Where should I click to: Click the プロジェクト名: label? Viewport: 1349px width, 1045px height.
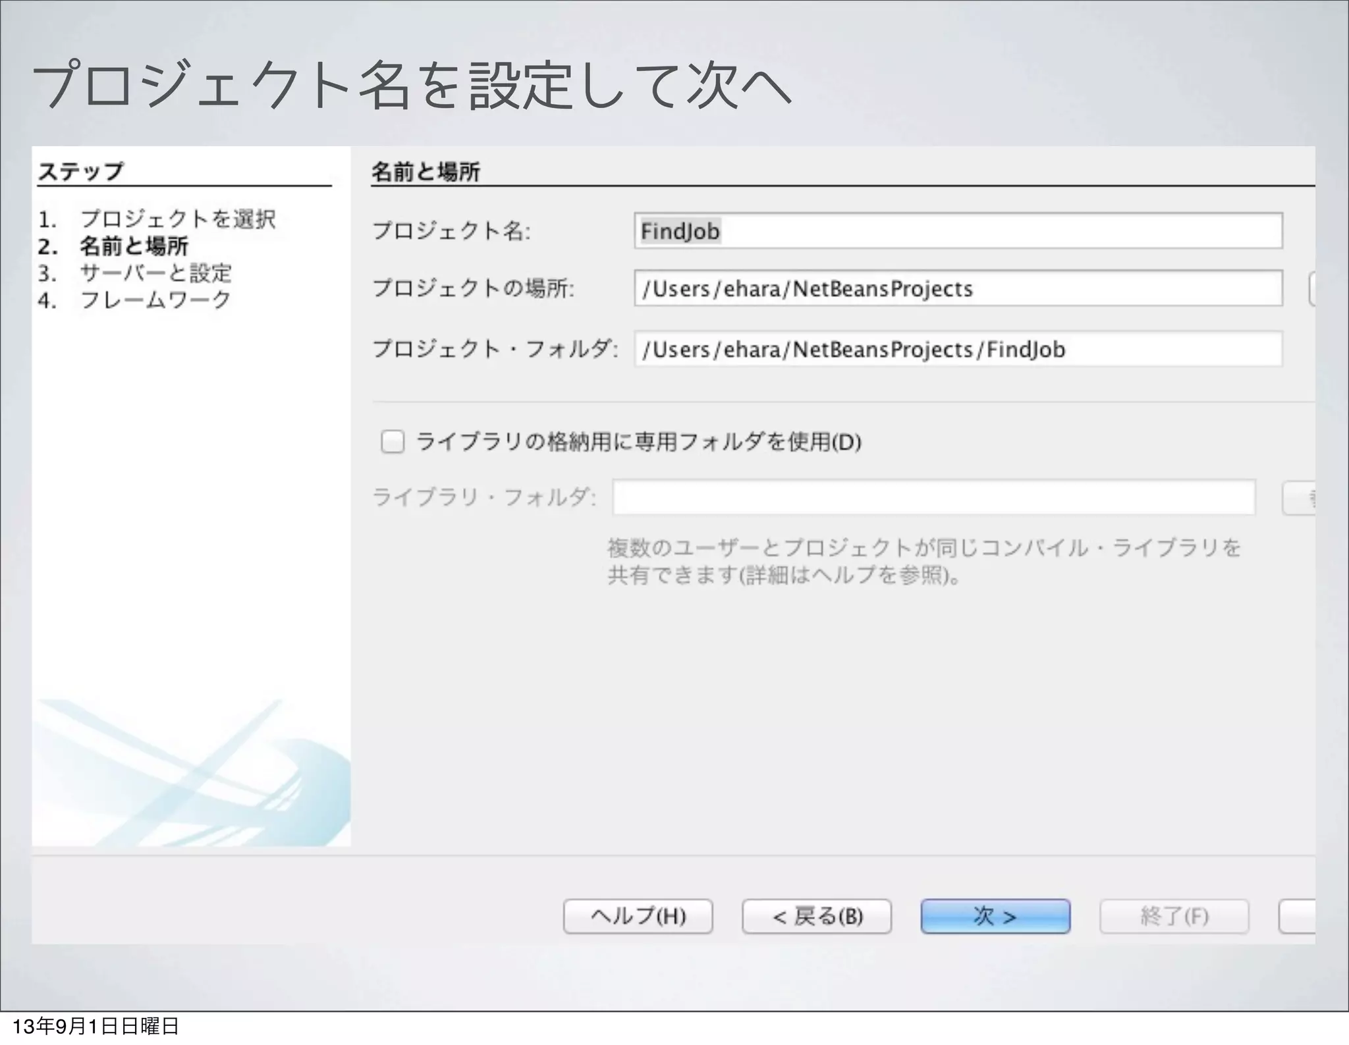coord(452,231)
